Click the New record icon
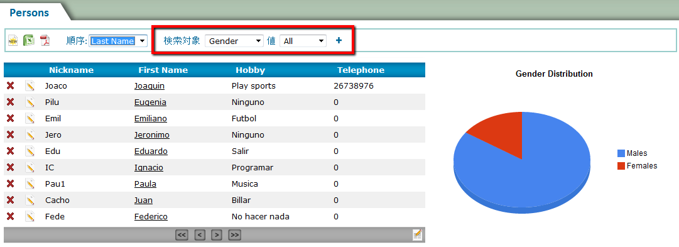This screenshot has width=679, height=247. (13, 41)
